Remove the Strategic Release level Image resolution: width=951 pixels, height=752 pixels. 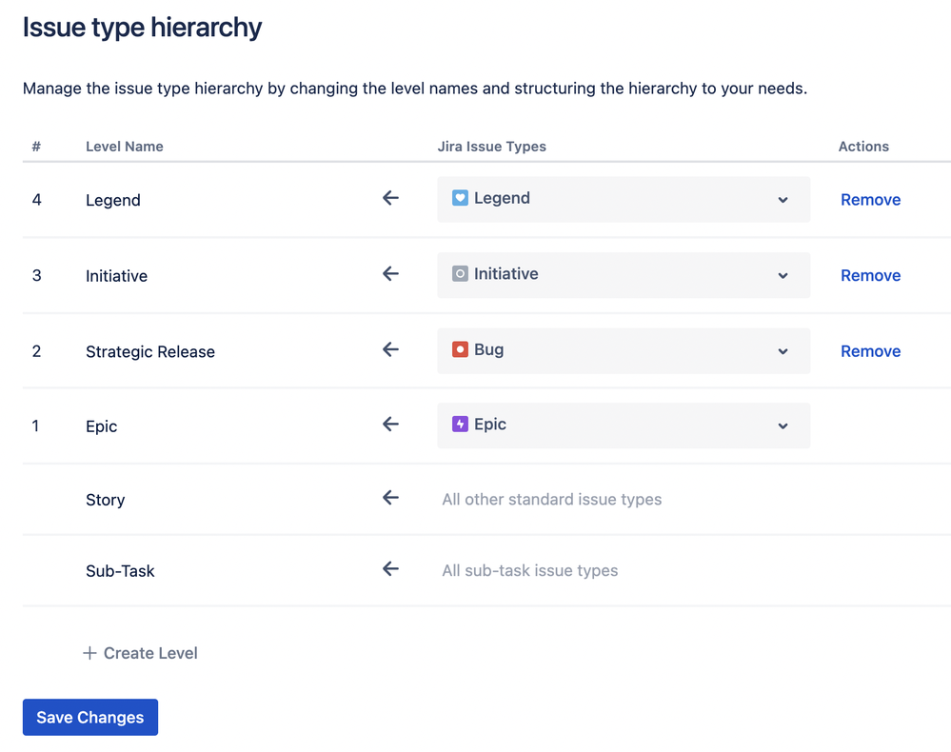870,351
